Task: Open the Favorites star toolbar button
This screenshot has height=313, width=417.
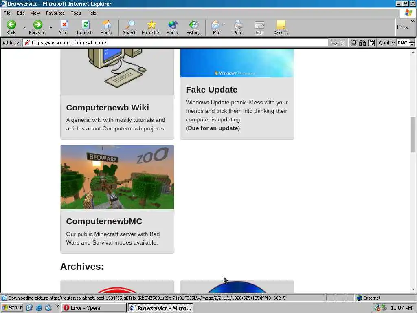Action: tap(151, 27)
